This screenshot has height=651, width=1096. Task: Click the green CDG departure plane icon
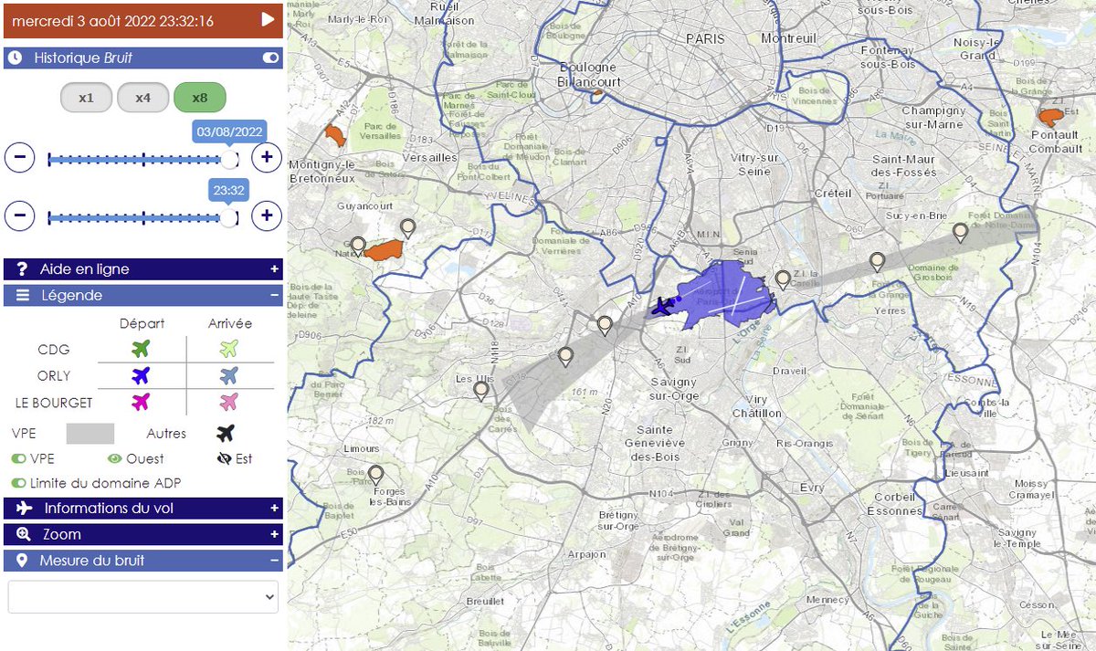pos(141,349)
